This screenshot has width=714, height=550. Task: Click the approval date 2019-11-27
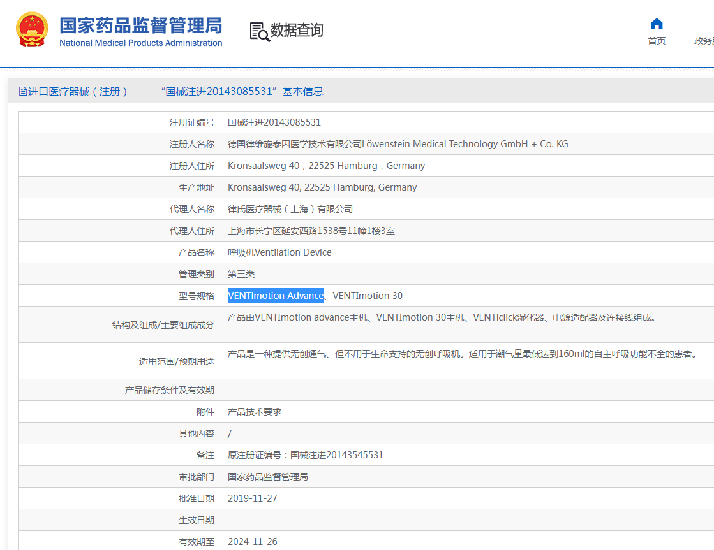(x=252, y=498)
